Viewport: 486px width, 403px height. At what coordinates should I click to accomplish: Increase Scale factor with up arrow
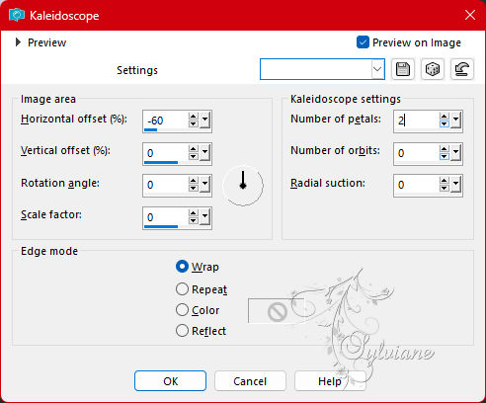194,213
